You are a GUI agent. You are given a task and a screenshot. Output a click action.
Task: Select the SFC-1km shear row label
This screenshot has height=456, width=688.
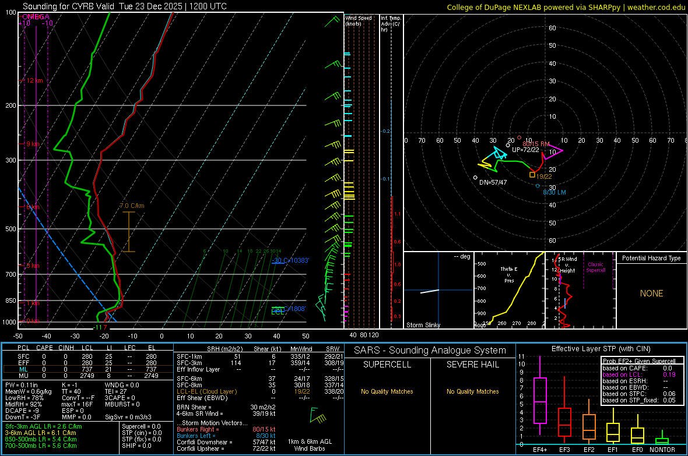[x=189, y=356]
